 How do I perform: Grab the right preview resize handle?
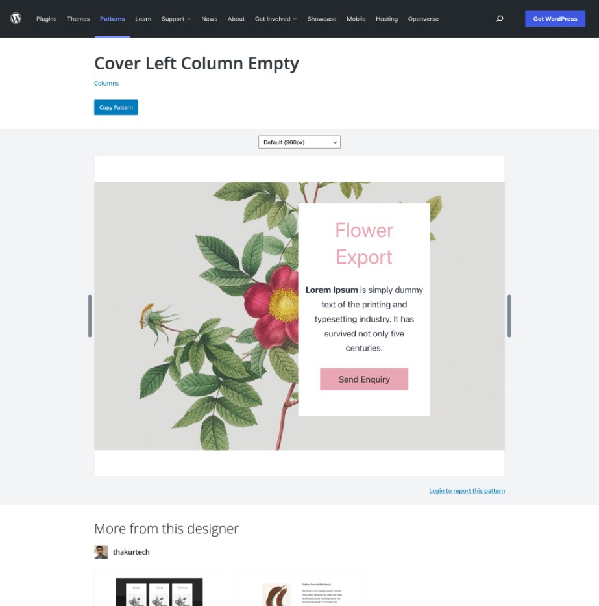coord(509,316)
